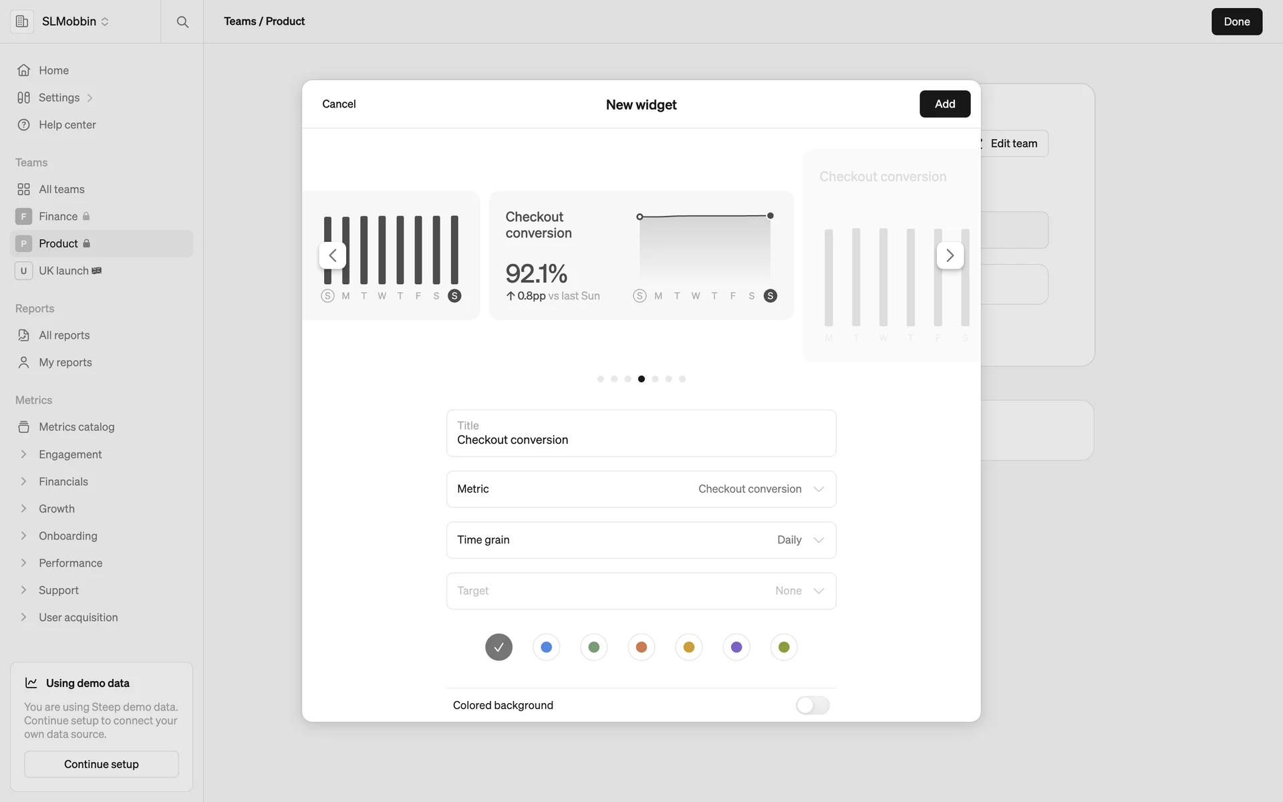Click the workspace building icon beside SLMobbin

pyautogui.click(x=22, y=21)
